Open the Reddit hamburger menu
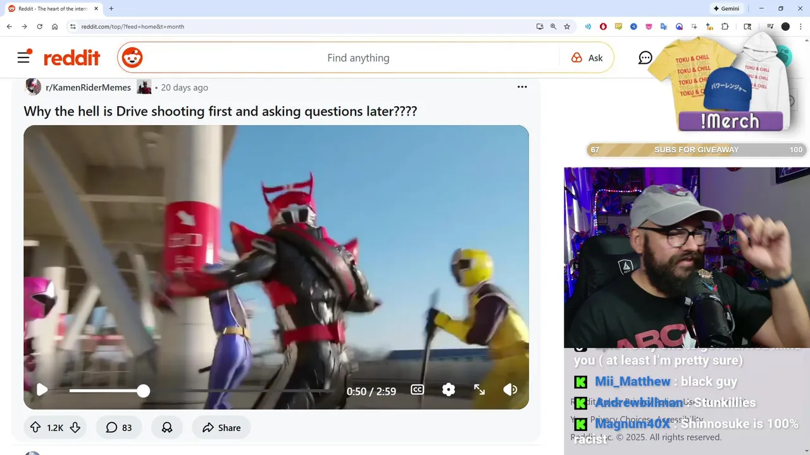Screen dimensions: 810x455 click(24, 58)
